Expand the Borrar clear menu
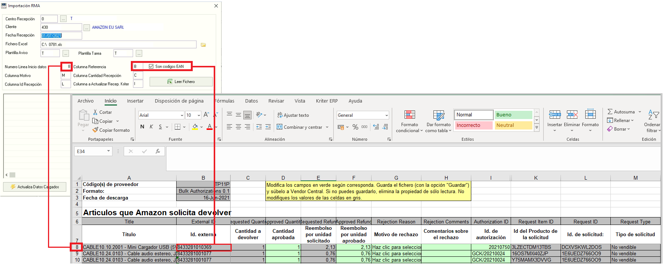 point(619,129)
